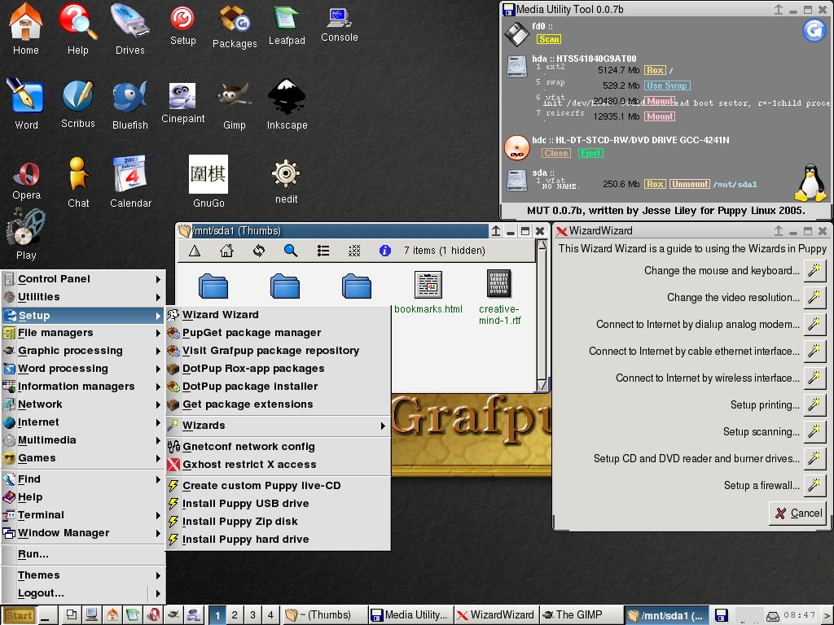The width and height of the screenshot is (834, 625).
Task: Unmount the sda1 partition
Action: pyautogui.click(x=689, y=184)
